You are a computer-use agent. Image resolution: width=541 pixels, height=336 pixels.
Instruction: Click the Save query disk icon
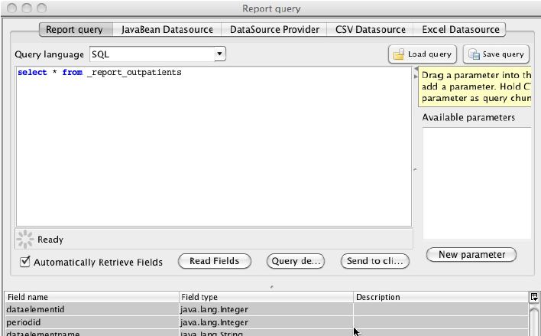click(x=474, y=54)
